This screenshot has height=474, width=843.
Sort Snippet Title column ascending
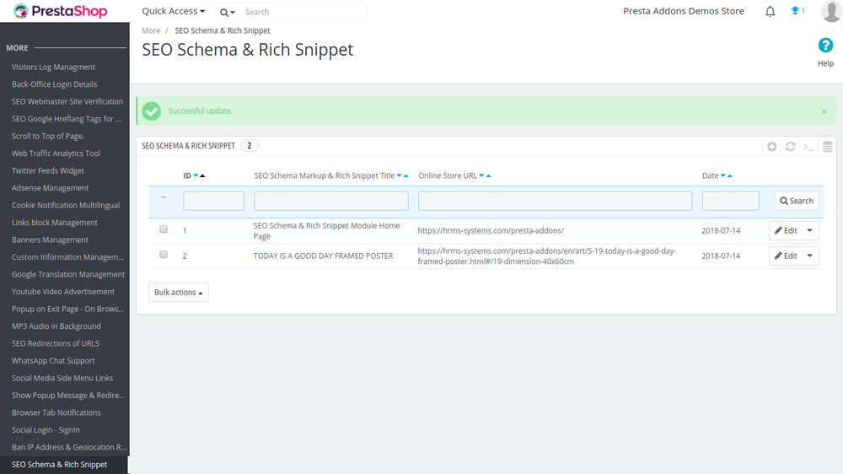(x=406, y=175)
